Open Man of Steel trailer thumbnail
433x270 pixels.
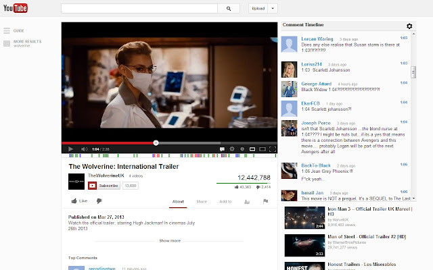coord(304,246)
